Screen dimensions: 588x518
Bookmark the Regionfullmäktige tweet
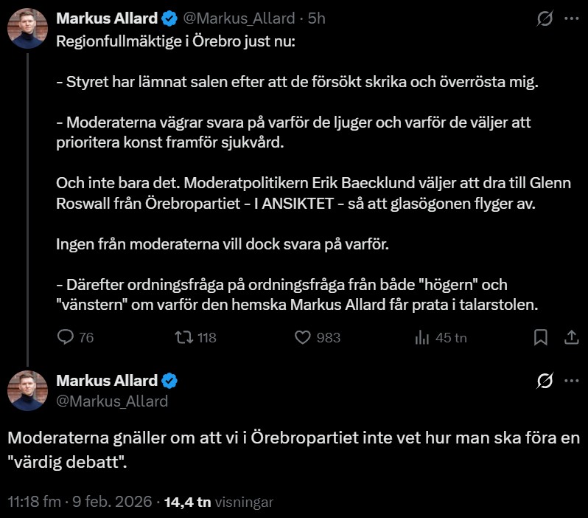point(540,337)
